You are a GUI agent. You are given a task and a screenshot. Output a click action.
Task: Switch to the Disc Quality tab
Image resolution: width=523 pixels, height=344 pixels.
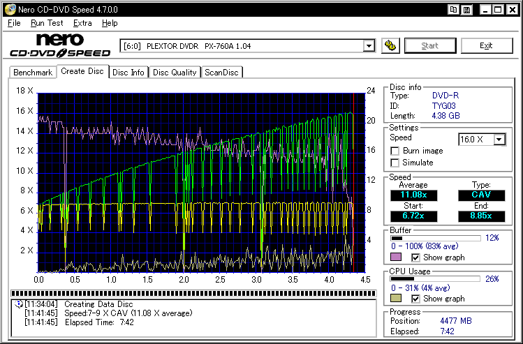coord(175,73)
